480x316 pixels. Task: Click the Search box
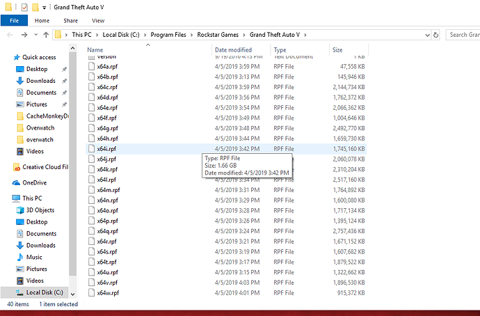(463, 35)
